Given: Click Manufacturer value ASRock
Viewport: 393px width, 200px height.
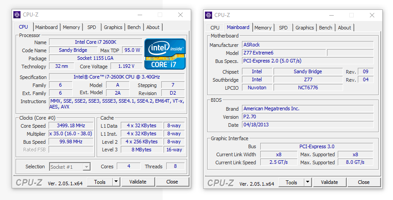Looking at the screenshot, I should point(308,45).
